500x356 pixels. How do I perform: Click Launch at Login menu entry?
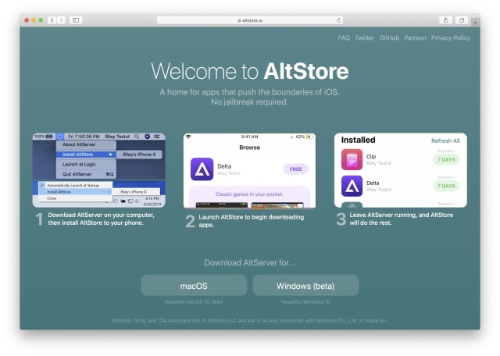click(x=86, y=164)
